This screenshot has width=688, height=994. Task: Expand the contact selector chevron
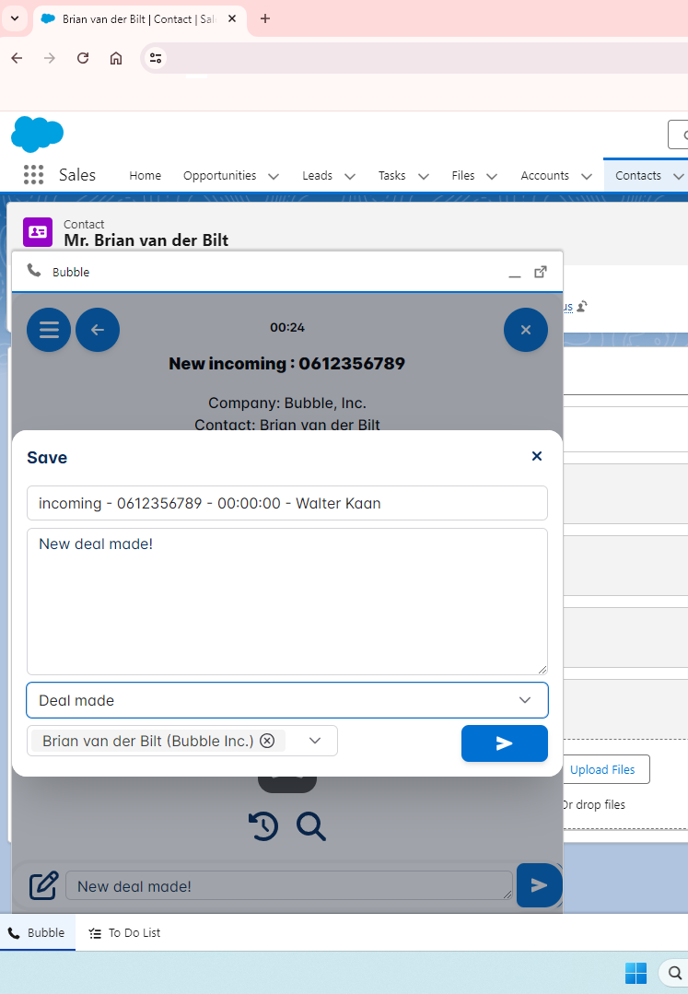[x=315, y=741]
